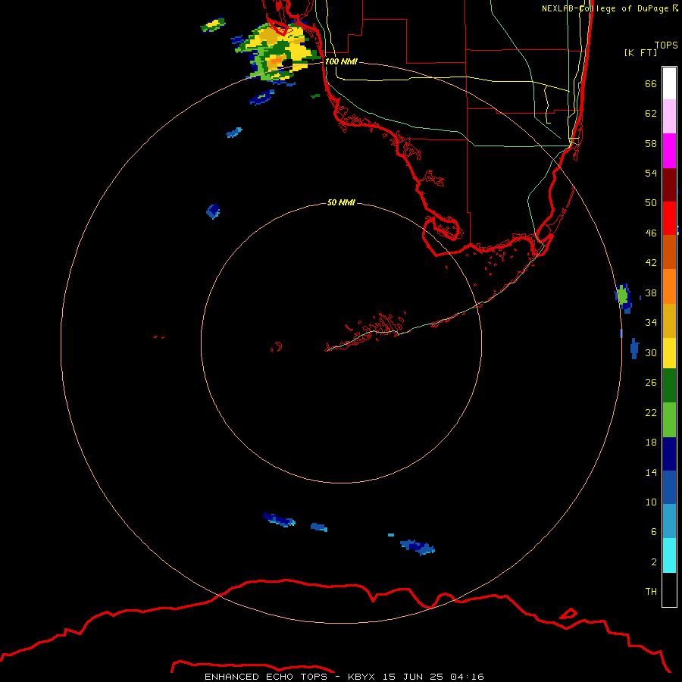Select the black TH block at scale bottom
This screenshot has height=682, width=682.
[x=669, y=590]
